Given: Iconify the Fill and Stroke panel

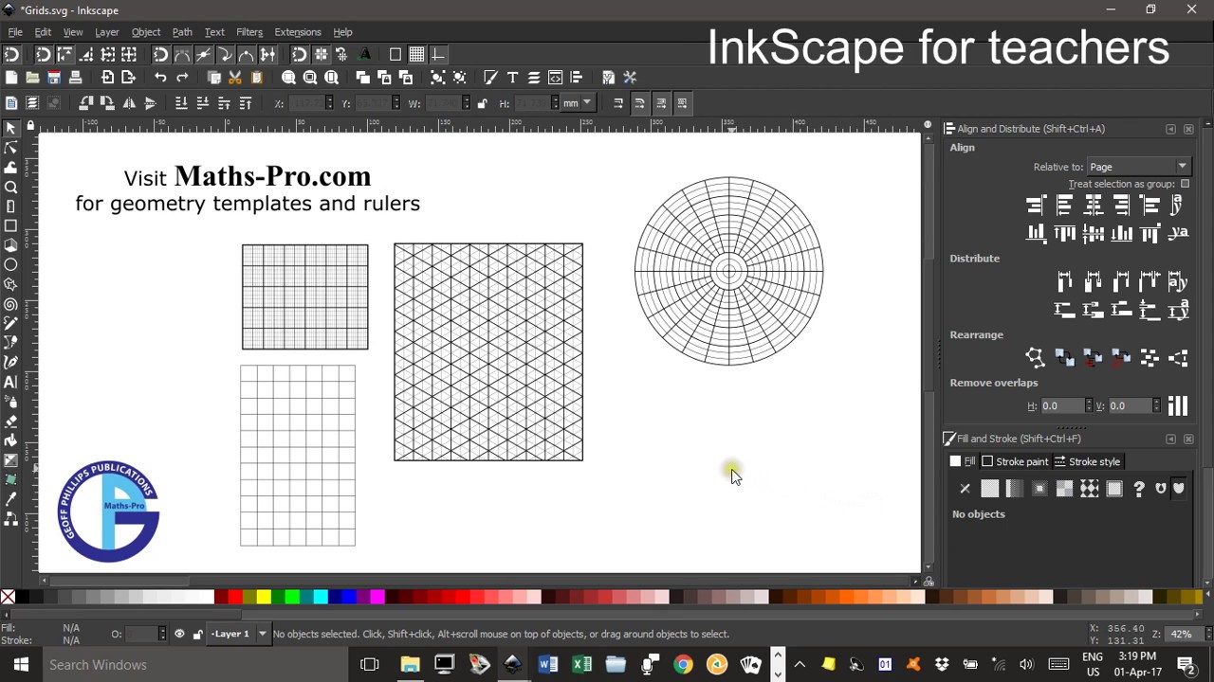Looking at the screenshot, I should [1170, 439].
